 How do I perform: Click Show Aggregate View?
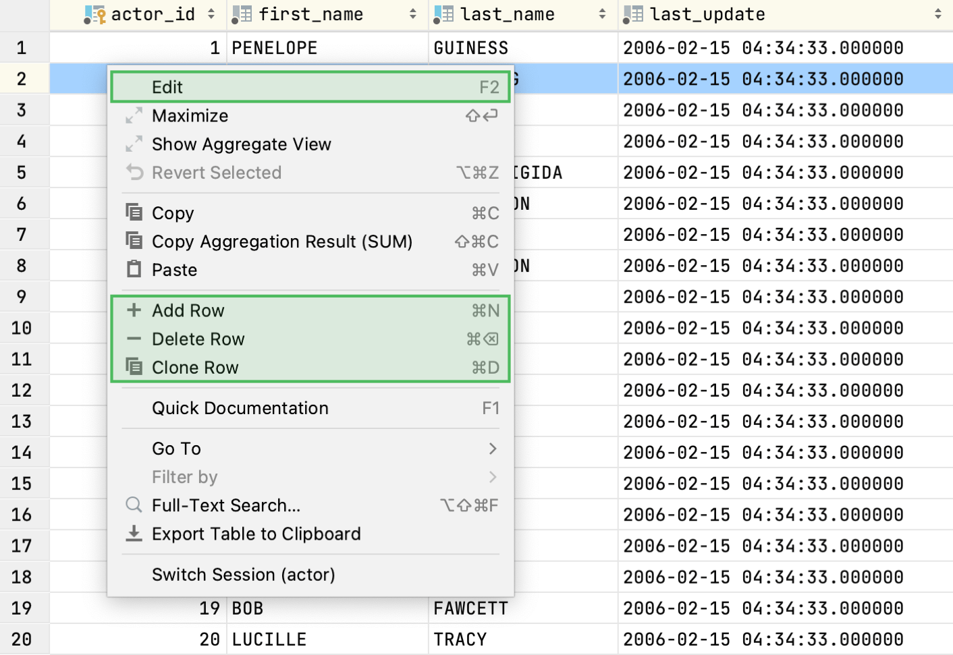[x=241, y=144]
